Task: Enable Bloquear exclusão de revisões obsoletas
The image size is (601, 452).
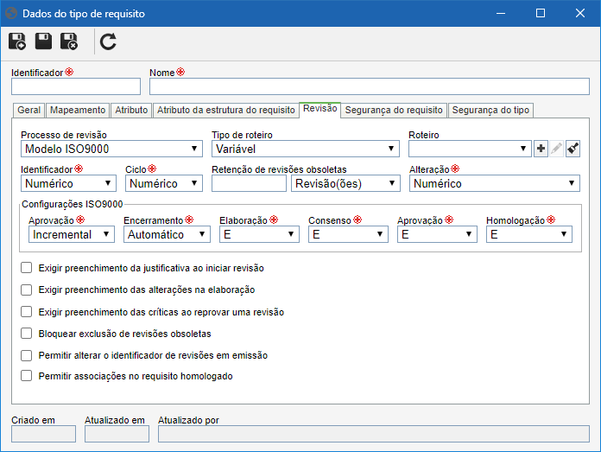Action: pyautogui.click(x=27, y=333)
